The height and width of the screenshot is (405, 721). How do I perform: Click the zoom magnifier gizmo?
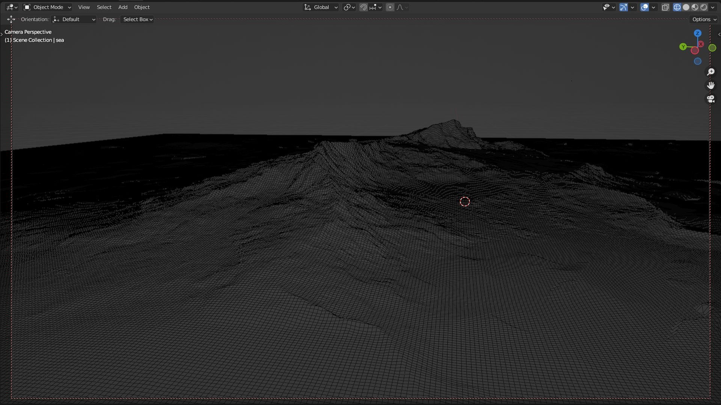point(710,72)
